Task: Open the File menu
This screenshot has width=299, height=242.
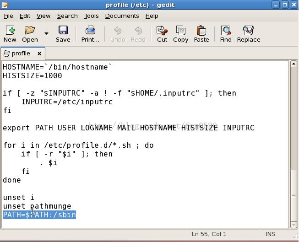Action: pyautogui.click(x=9, y=16)
